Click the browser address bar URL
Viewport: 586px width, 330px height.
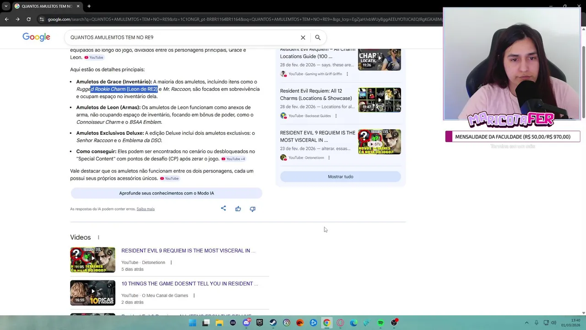pos(245,19)
